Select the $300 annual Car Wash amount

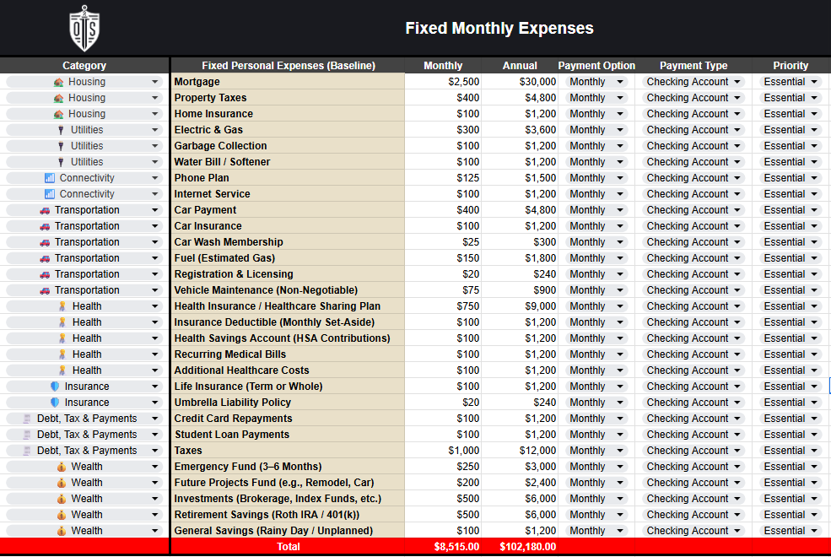click(520, 242)
